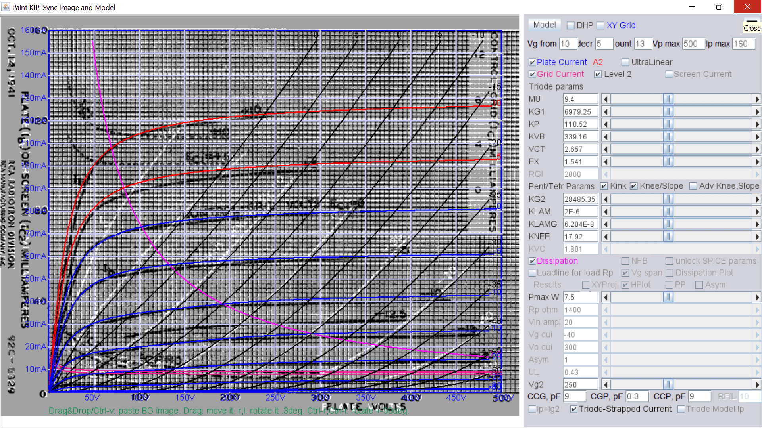Increase KG2 with right arrow
Image resolution: width=762 pixels, height=428 pixels.
(x=757, y=199)
